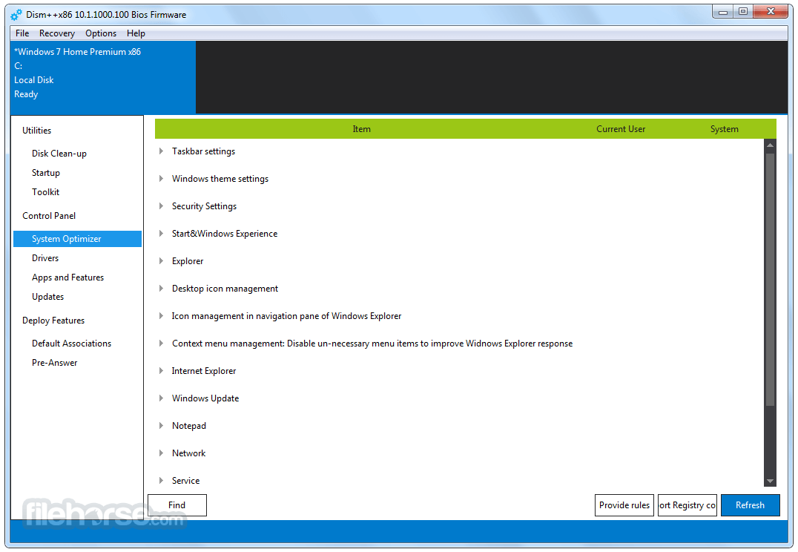Click the Security Settings row text
Image resolution: width=798 pixels, height=552 pixels.
point(204,206)
